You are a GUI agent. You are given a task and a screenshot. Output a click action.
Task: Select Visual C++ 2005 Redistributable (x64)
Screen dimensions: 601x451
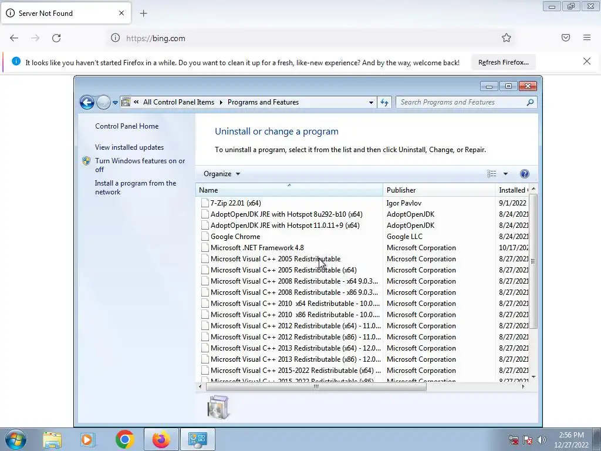pos(283,270)
